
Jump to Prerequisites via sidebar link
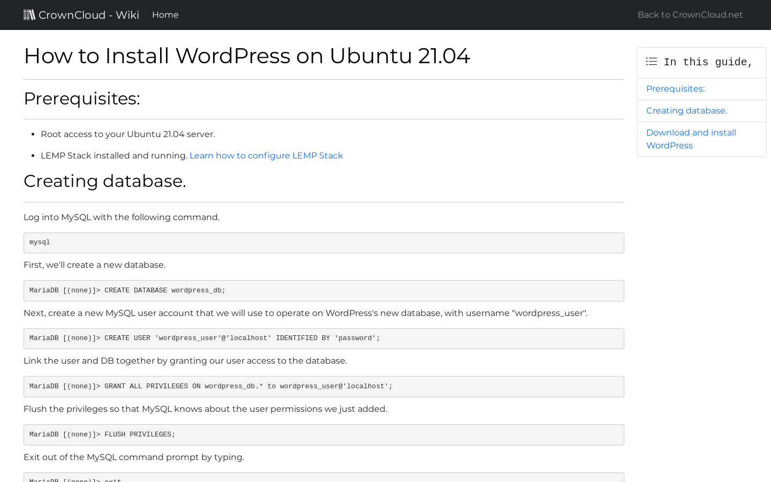point(675,88)
